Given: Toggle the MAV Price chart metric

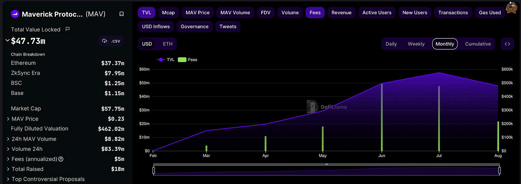Looking at the screenshot, I should [x=198, y=12].
